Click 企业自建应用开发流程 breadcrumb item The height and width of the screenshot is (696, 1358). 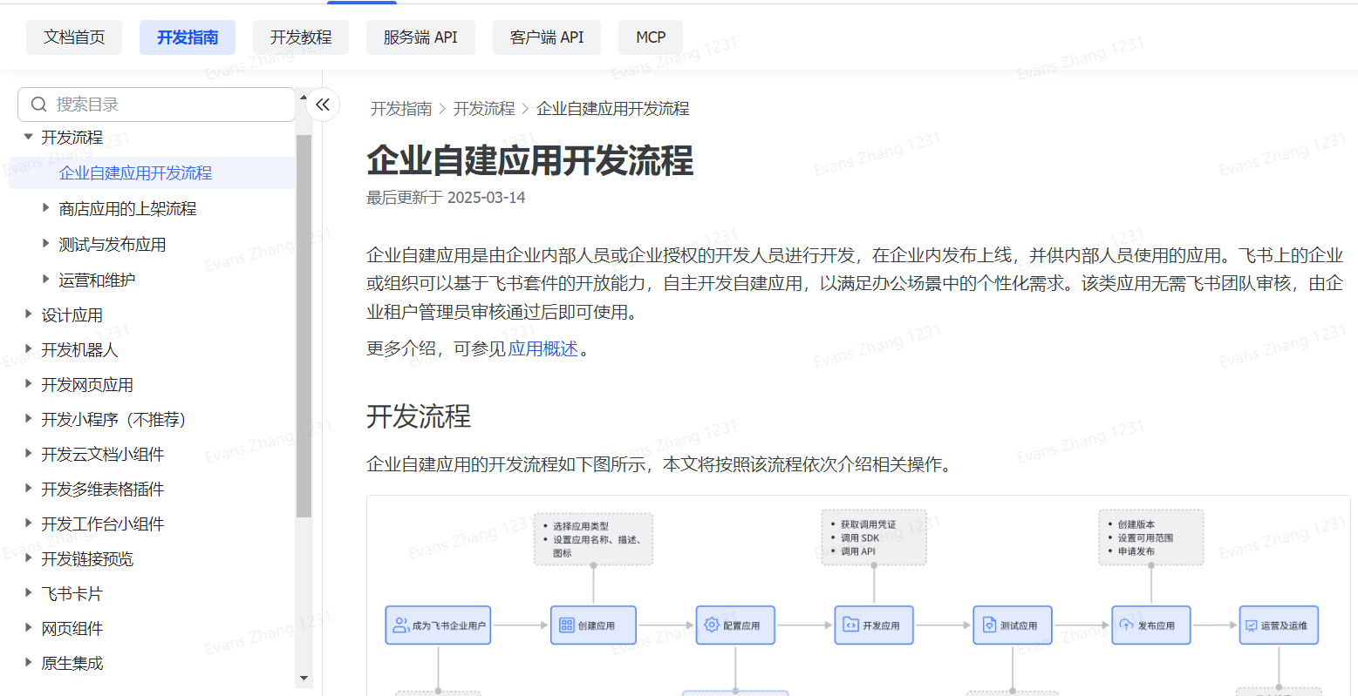pyautogui.click(x=613, y=109)
